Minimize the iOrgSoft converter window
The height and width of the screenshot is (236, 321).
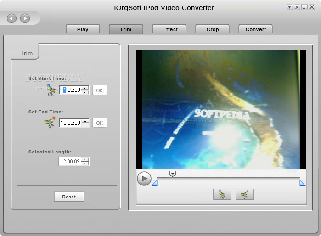click(304, 7)
